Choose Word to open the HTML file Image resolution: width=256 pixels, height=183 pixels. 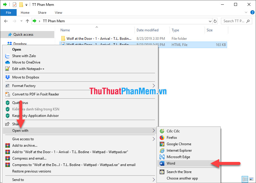tap(171, 163)
